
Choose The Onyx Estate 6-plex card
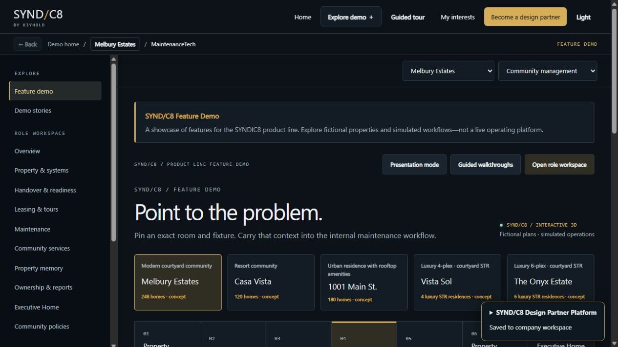coord(551,282)
